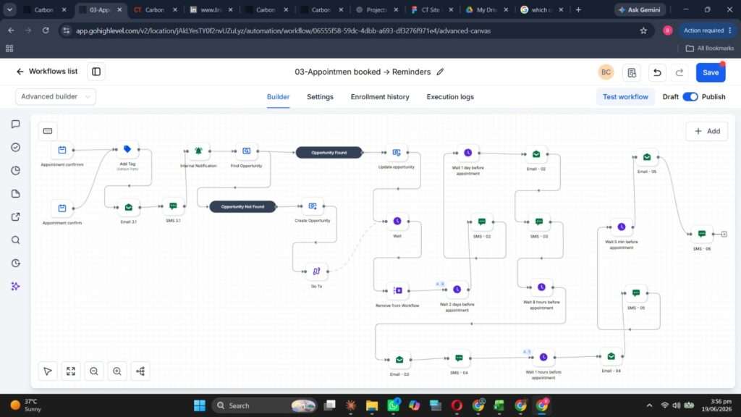This screenshot has width=741, height=417.
Task: Click the auto-layout arrange icon
Action: click(140, 371)
